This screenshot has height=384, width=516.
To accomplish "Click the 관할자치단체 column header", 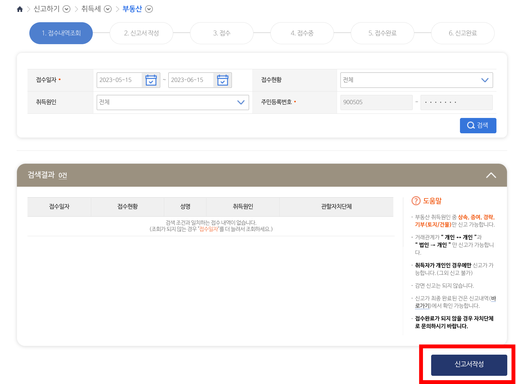I will tap(336, 207).
